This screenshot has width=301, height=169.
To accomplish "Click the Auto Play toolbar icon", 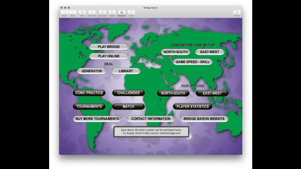I will 92,12.
